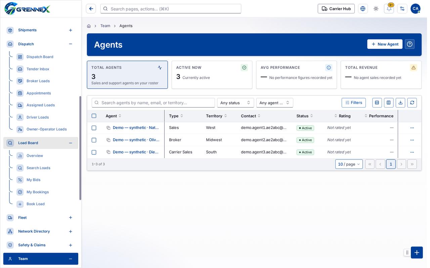Open Tender Inbox in sidebar
Image resolution: width=430 pixels, height=268 pixels.
[x=38, y=69]
